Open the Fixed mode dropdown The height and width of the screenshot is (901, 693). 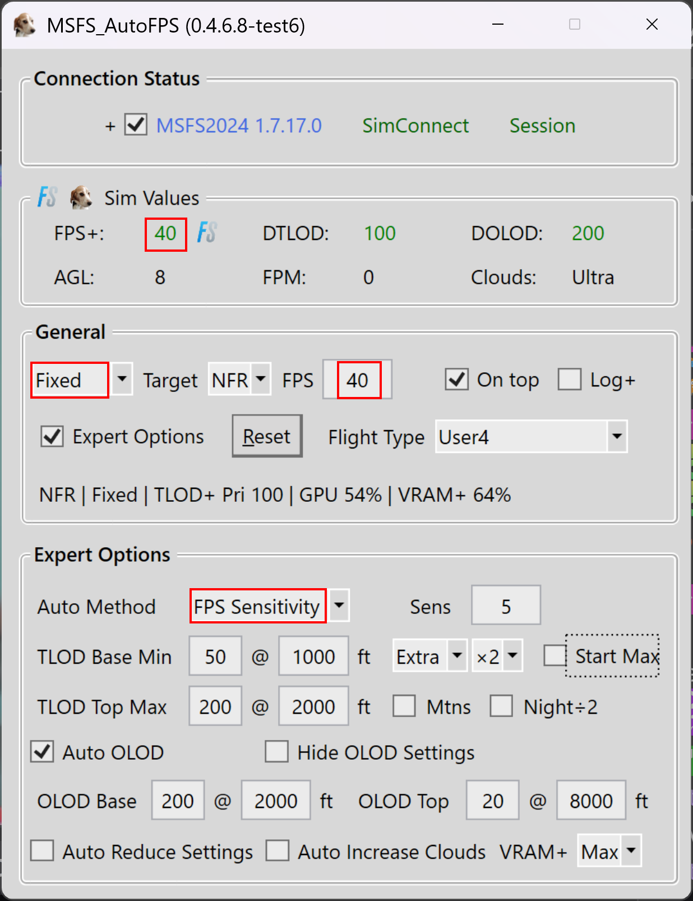122,380
